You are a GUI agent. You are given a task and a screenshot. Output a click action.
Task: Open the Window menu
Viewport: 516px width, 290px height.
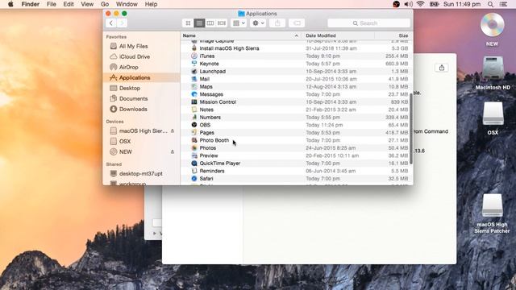pyautogui.click(x=127, y=4)
